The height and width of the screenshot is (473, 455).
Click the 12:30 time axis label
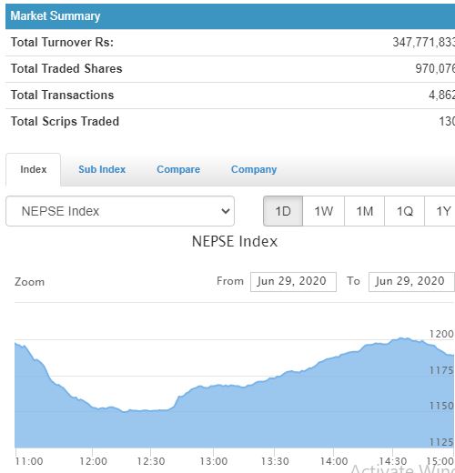pos(151,461)
